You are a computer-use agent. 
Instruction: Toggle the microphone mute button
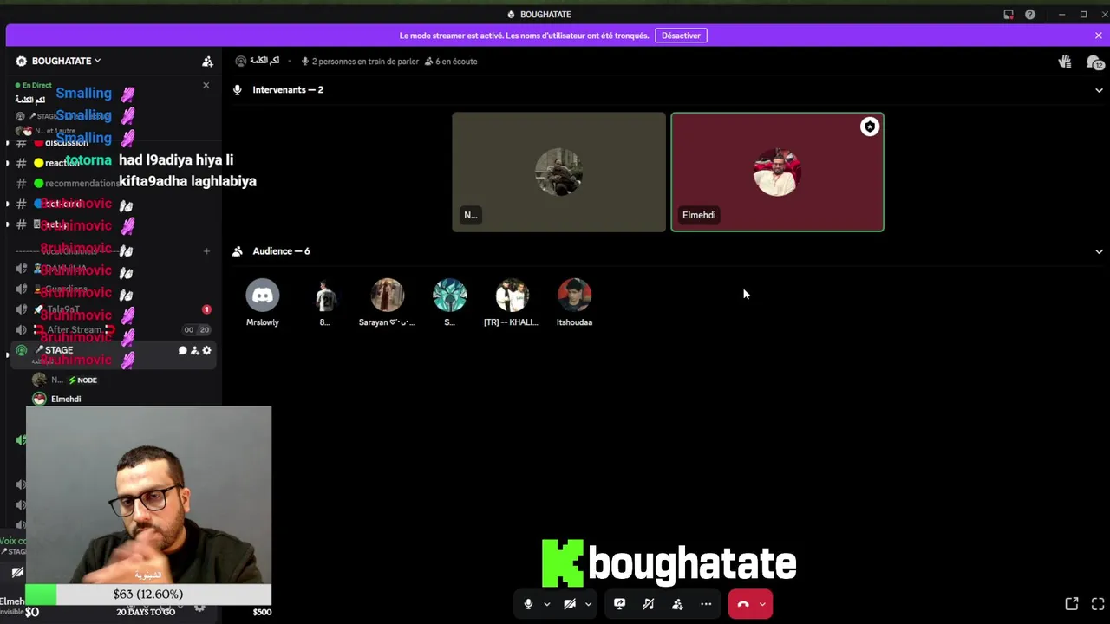(527, 604)
